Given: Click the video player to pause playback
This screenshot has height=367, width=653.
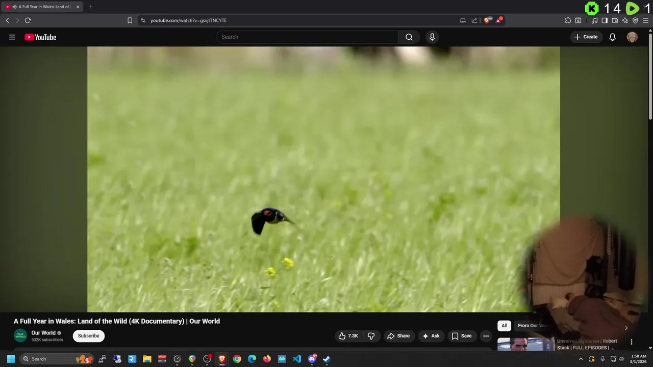Looking at the screenshot, I should click(x=323, y=179).
